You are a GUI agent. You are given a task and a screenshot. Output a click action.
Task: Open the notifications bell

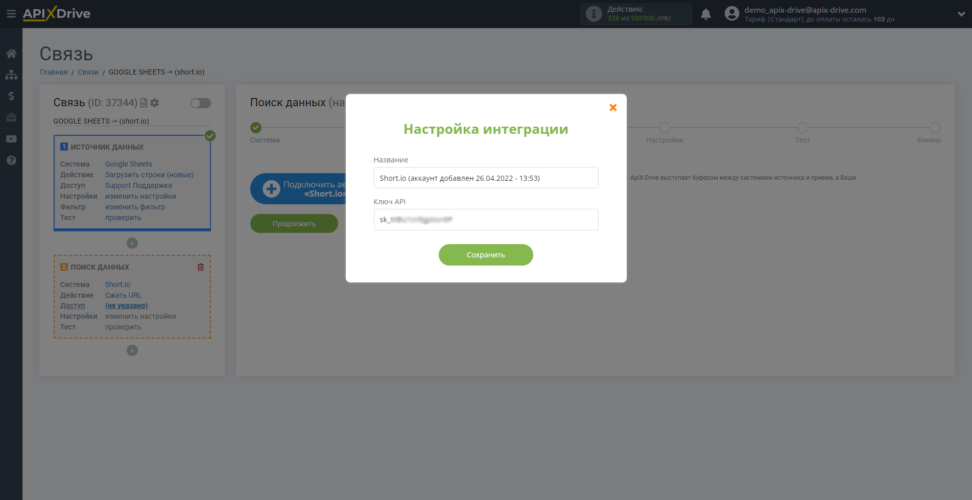[706, 14]
